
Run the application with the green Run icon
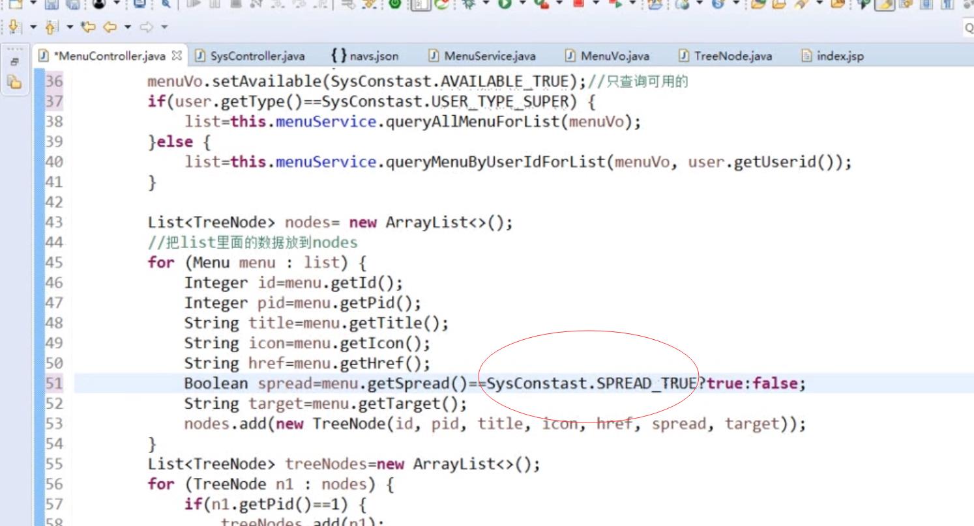505,5
